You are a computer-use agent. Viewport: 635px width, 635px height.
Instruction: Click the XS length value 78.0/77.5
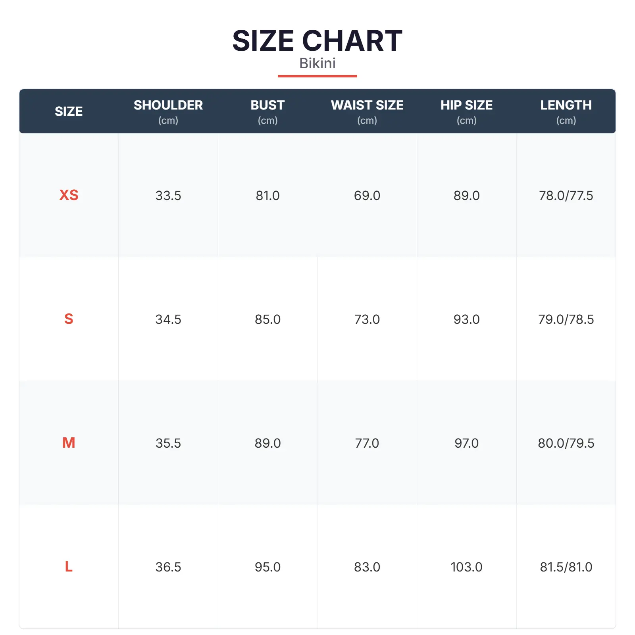pyautogui.click(x=566, y=196)
